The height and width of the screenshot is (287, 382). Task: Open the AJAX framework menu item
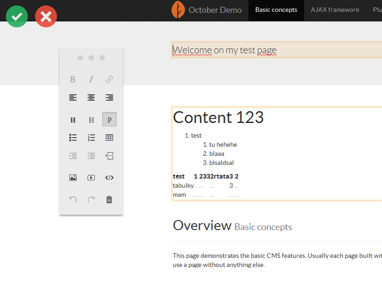tap(335, 10)
